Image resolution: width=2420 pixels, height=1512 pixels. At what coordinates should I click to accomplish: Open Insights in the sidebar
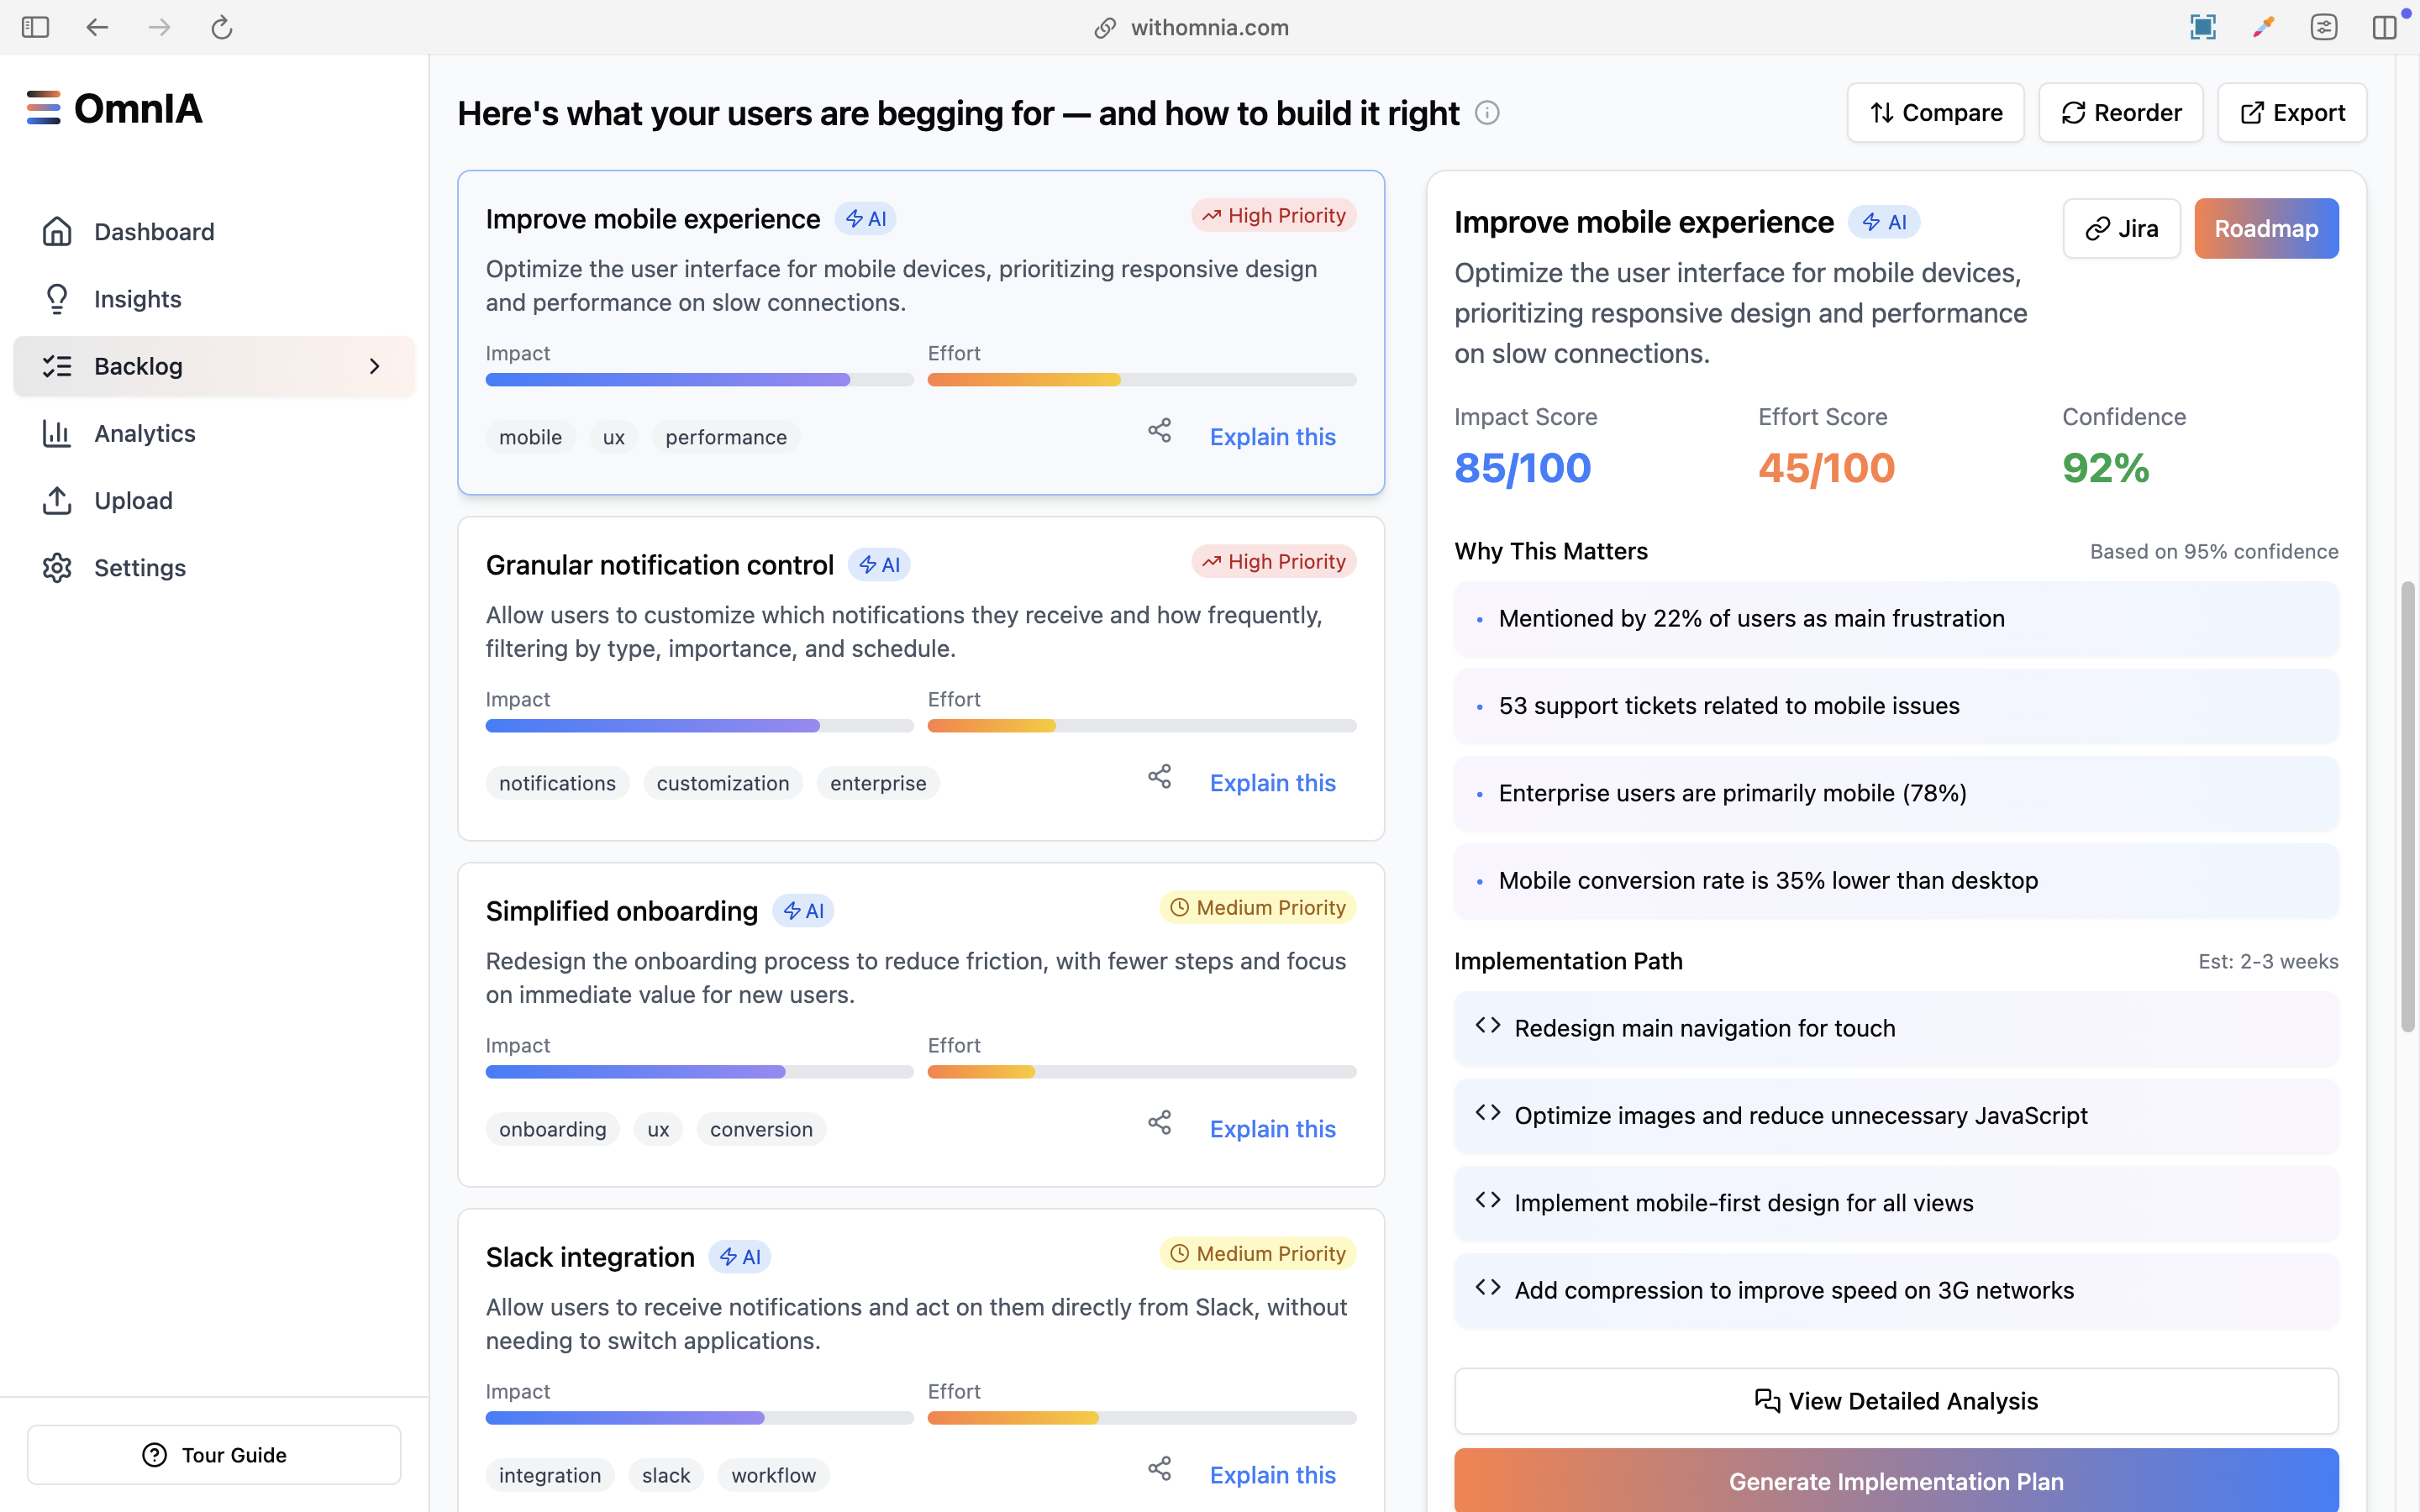tap(138, 299)
